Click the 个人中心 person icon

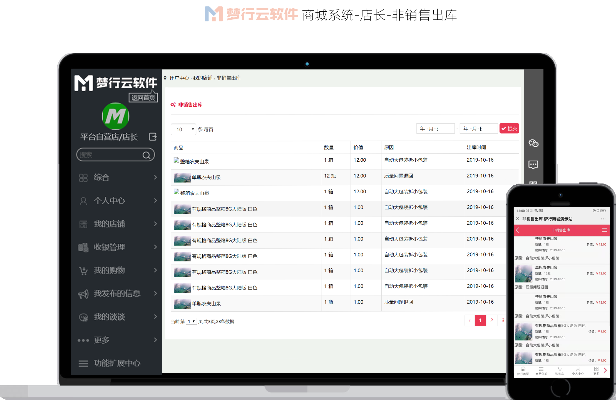(x=83, y=201)
